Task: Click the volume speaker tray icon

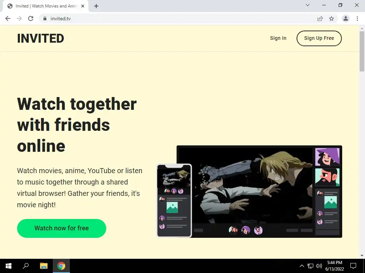Action: (319, 266)
